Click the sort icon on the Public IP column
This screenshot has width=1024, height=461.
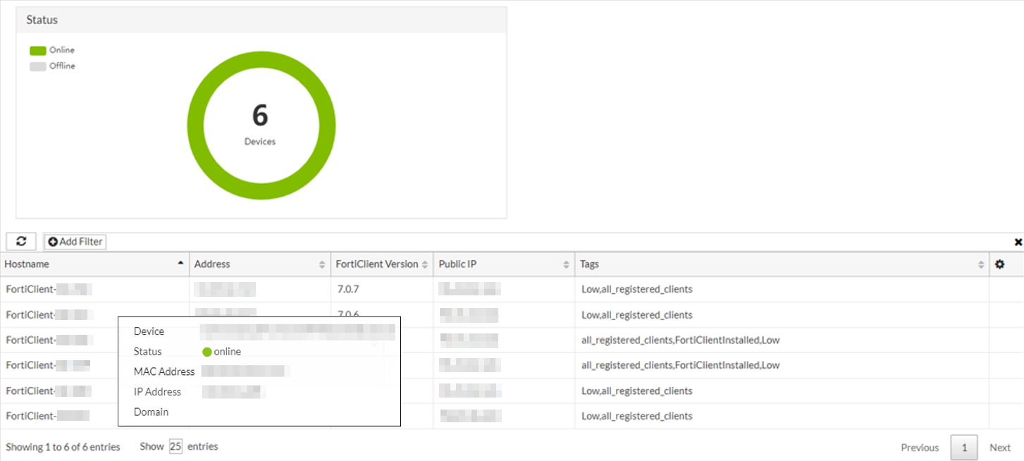pos(566,263)
